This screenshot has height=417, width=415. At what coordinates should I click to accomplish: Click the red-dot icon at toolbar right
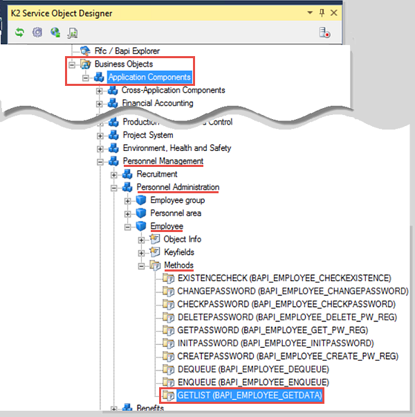pos(323,32)
